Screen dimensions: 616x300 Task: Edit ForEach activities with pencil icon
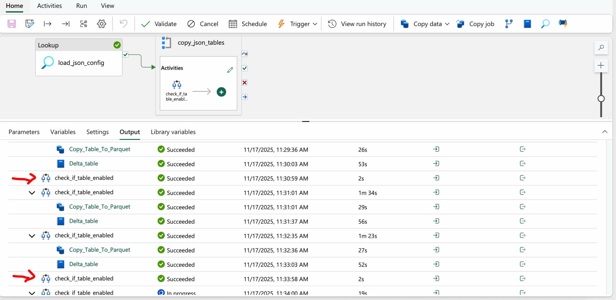(x=230, y=70)
